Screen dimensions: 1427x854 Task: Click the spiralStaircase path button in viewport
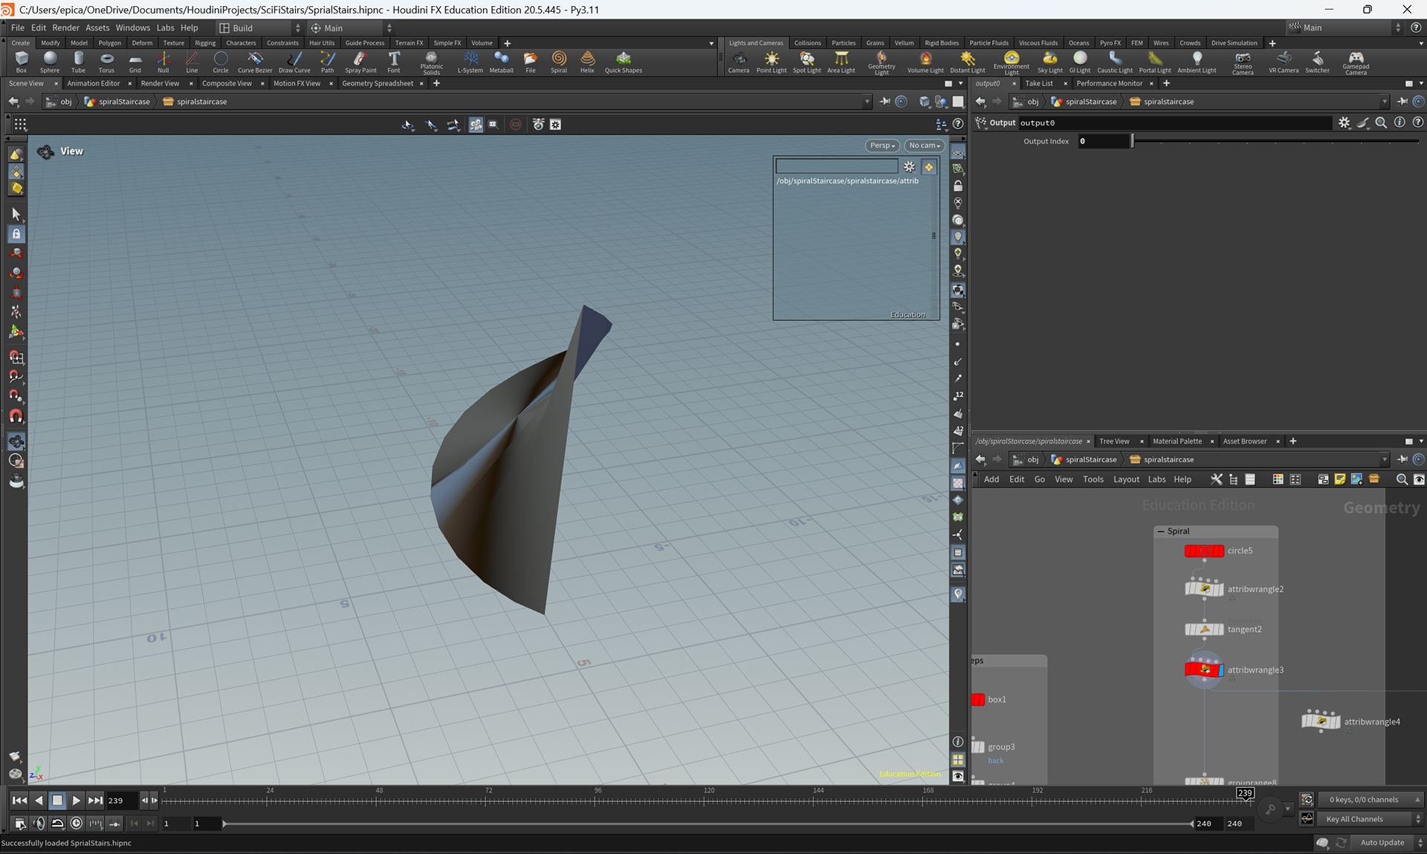coord(117,102)
